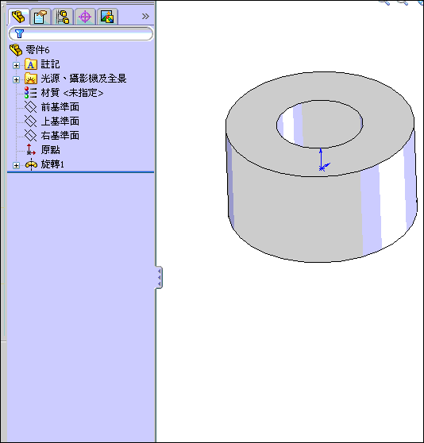This screenshot has height=443, width=424.
Task: Select the 零件6 root node label
Action: point(37,50)
